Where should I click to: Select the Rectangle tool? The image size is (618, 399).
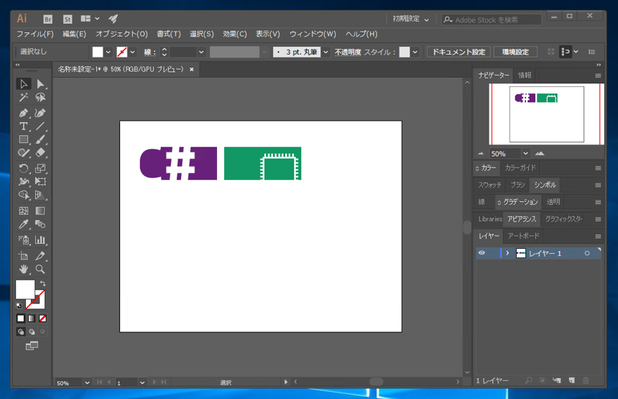[24, 139]
